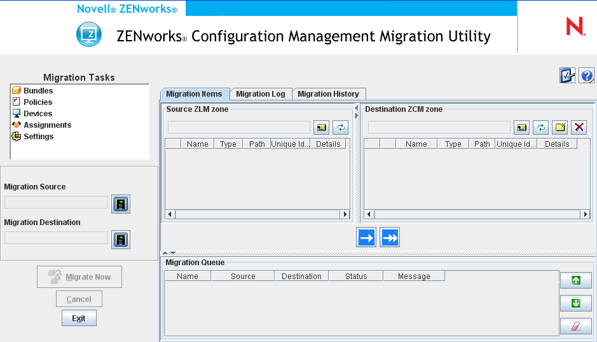Select Policies in Migration Tasks
Image resolution: width=597 pixels, height=342 pixels.
pos(32,102)
